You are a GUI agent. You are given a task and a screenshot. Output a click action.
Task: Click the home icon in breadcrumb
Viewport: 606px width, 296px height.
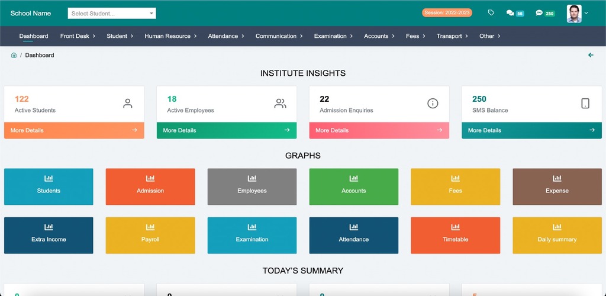(x=14, y=55)
